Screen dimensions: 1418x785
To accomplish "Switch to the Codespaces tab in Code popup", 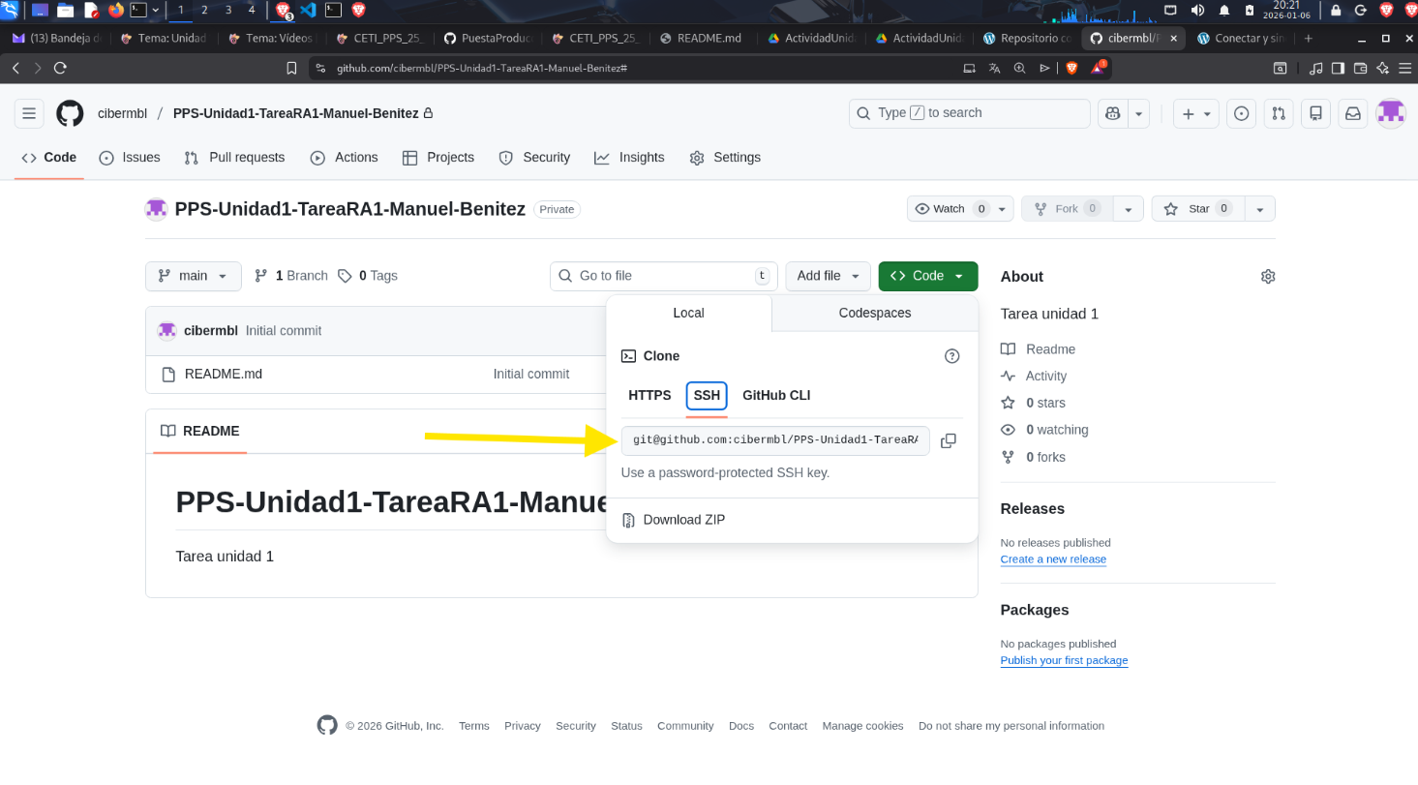I will coord(875,313).
